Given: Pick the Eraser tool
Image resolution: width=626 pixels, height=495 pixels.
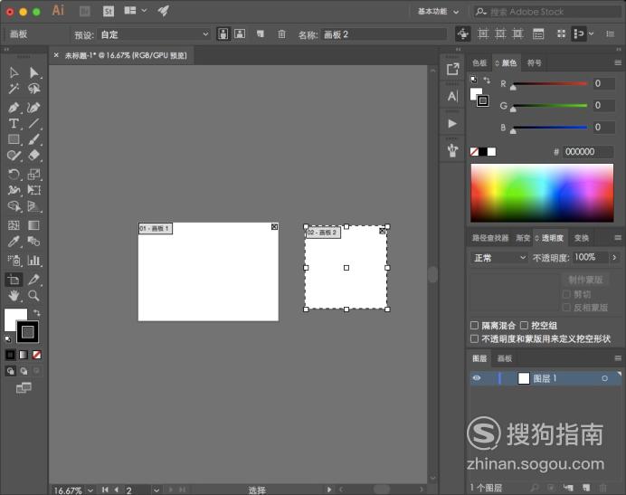Looking at the screenshot, I should [x=34, y=155].
